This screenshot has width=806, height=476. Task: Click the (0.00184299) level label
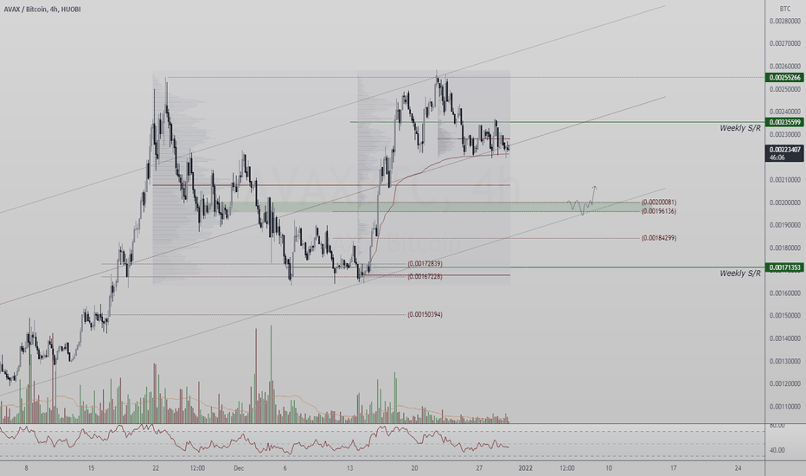point(658,238)
